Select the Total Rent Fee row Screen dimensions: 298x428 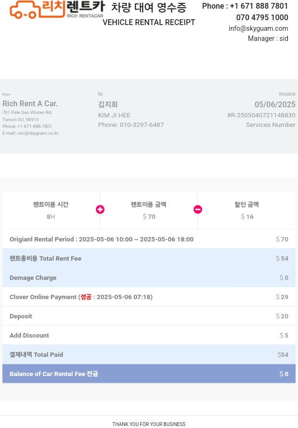(149, 258)
